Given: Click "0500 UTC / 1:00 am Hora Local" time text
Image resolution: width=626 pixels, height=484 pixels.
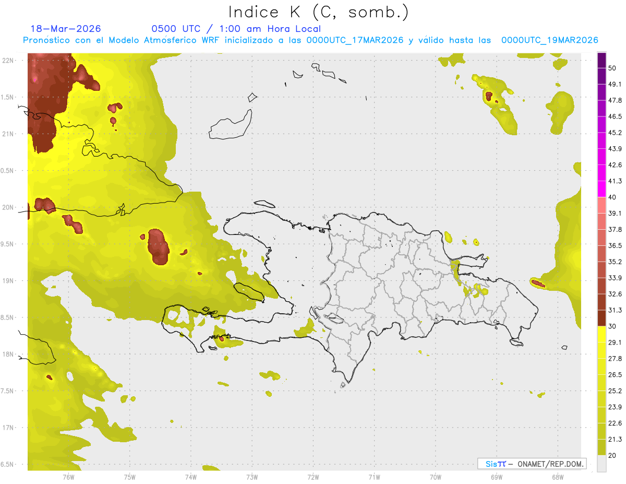Looking at the screenshot, I should point(236,29).
